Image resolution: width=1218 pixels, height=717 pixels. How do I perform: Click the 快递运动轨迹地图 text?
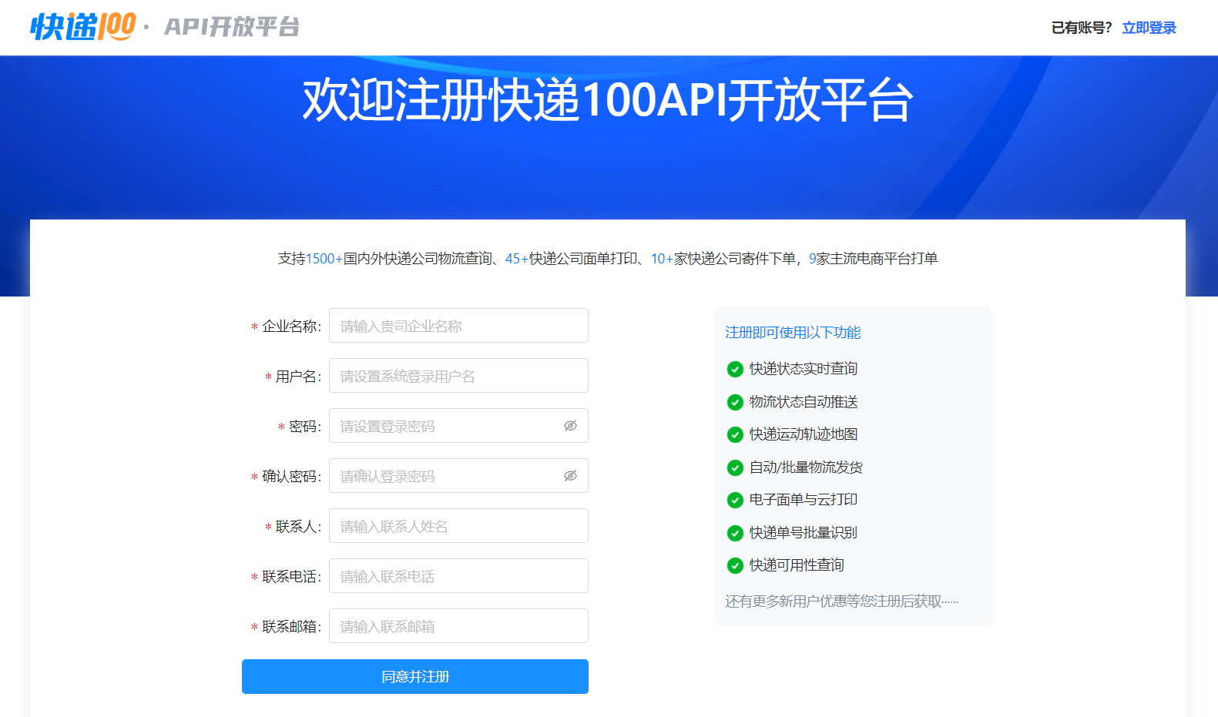click(x=804, y=434)
